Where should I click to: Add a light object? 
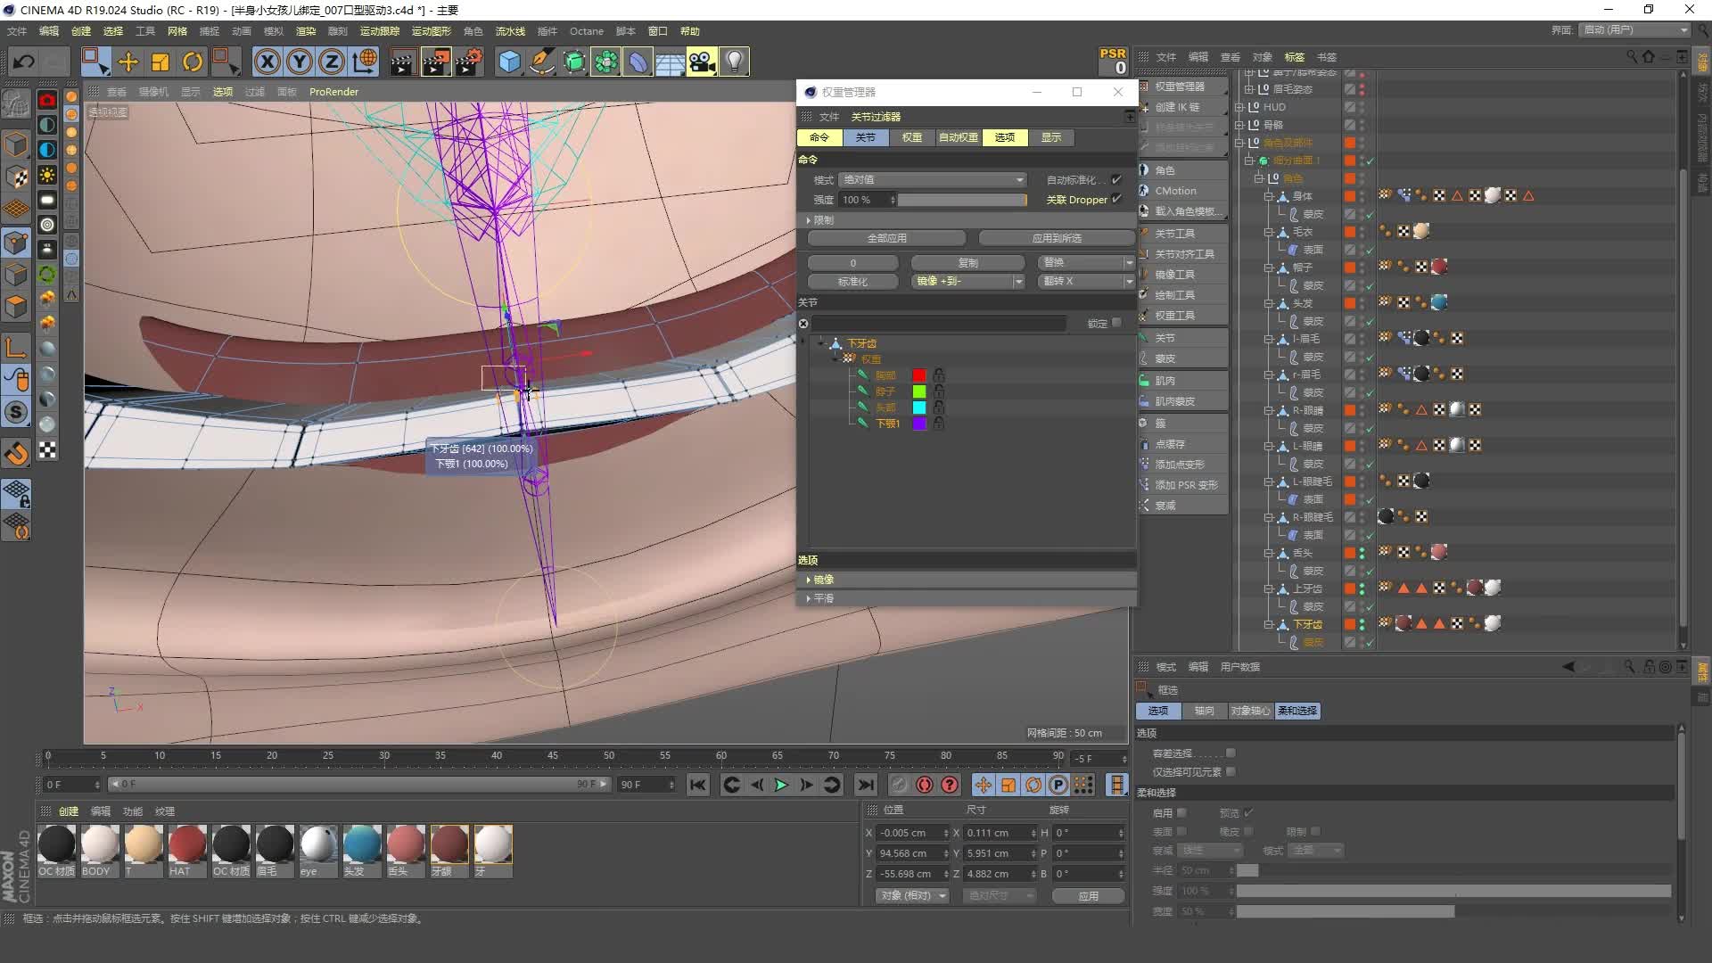tap(734, 62)
